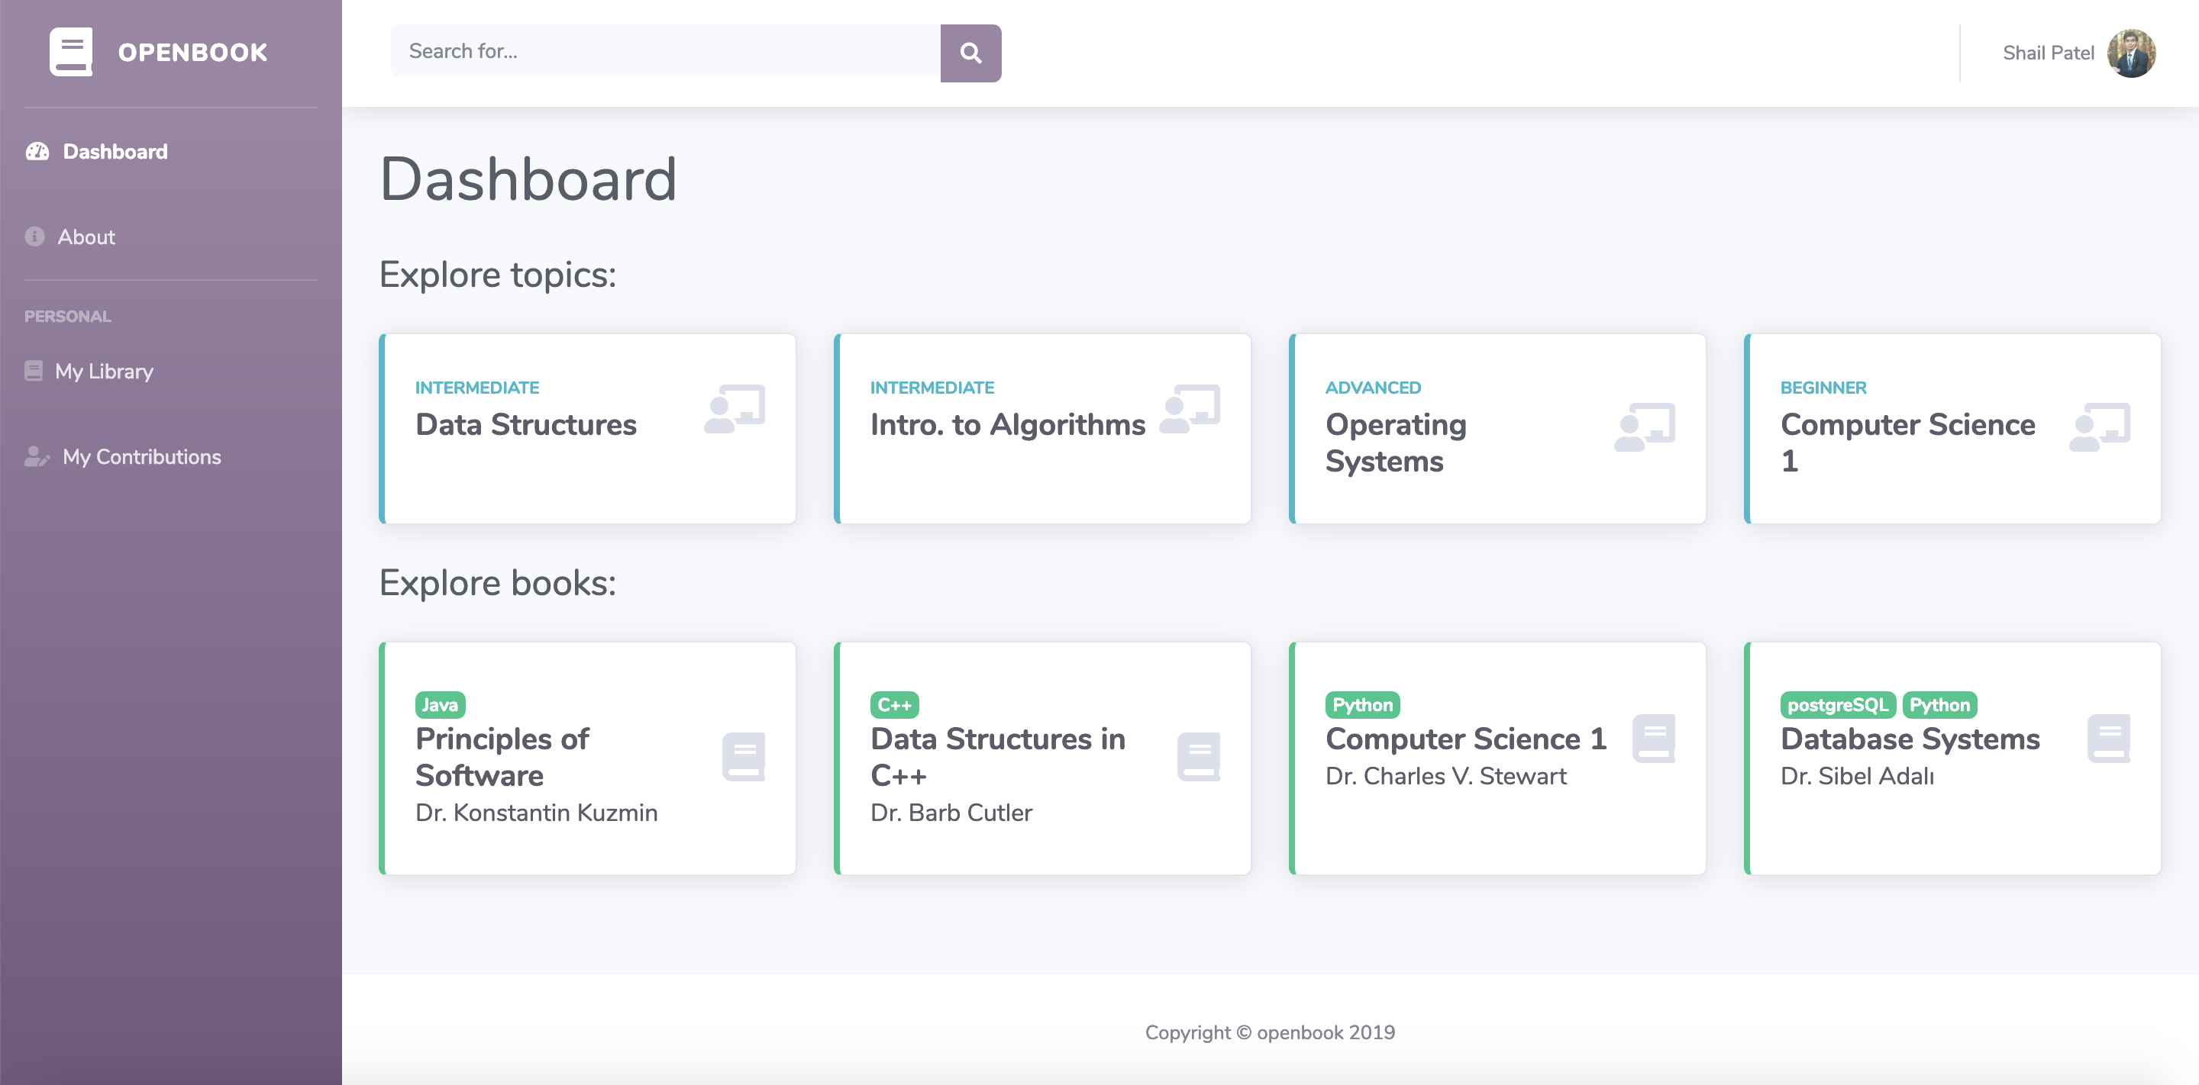Click the Java tag badge
The height and width of the screenshot is (1085, 2199).
[440, 704]
